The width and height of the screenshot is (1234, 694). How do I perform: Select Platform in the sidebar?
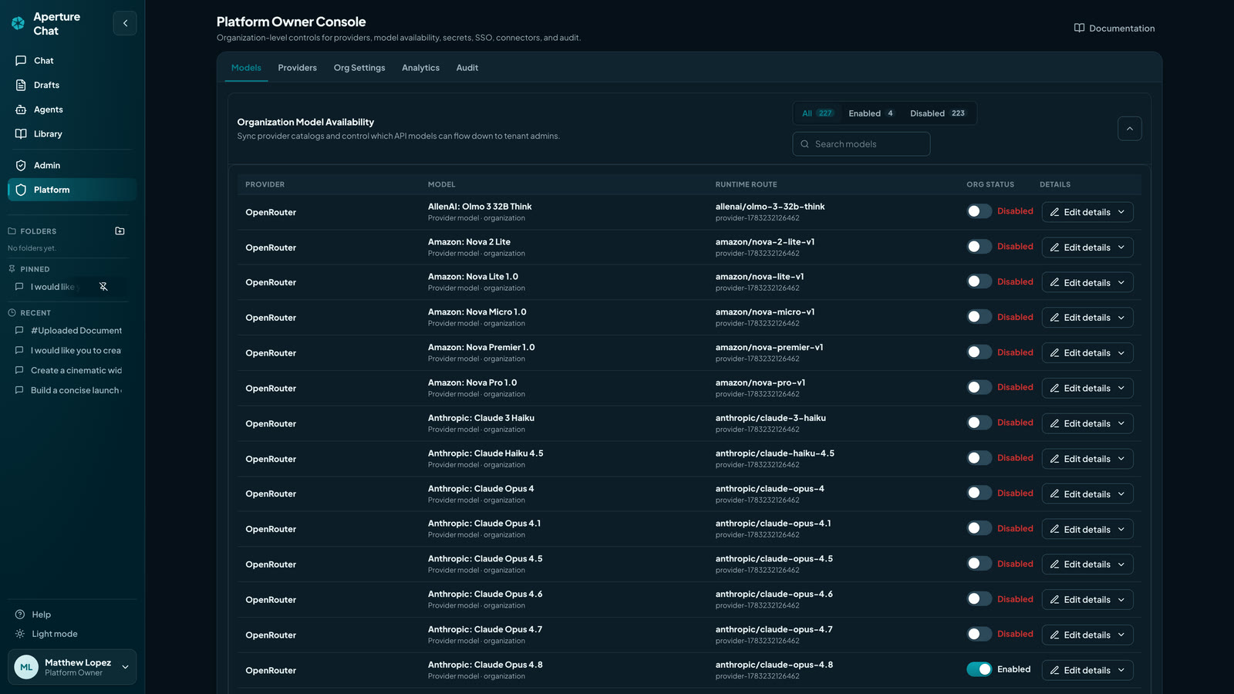point(72,190)
